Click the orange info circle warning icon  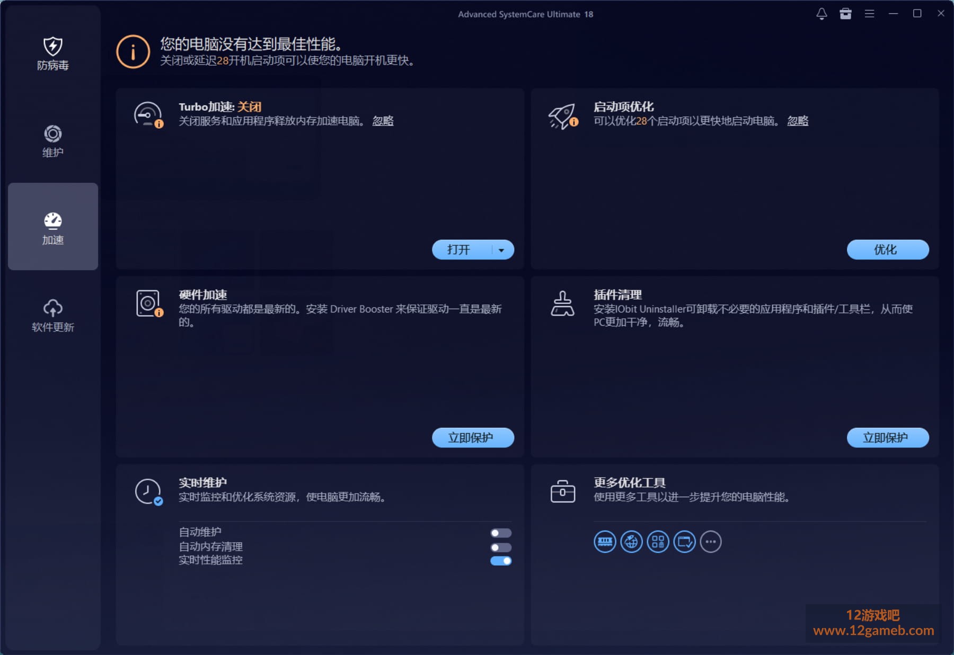(133, 52)
